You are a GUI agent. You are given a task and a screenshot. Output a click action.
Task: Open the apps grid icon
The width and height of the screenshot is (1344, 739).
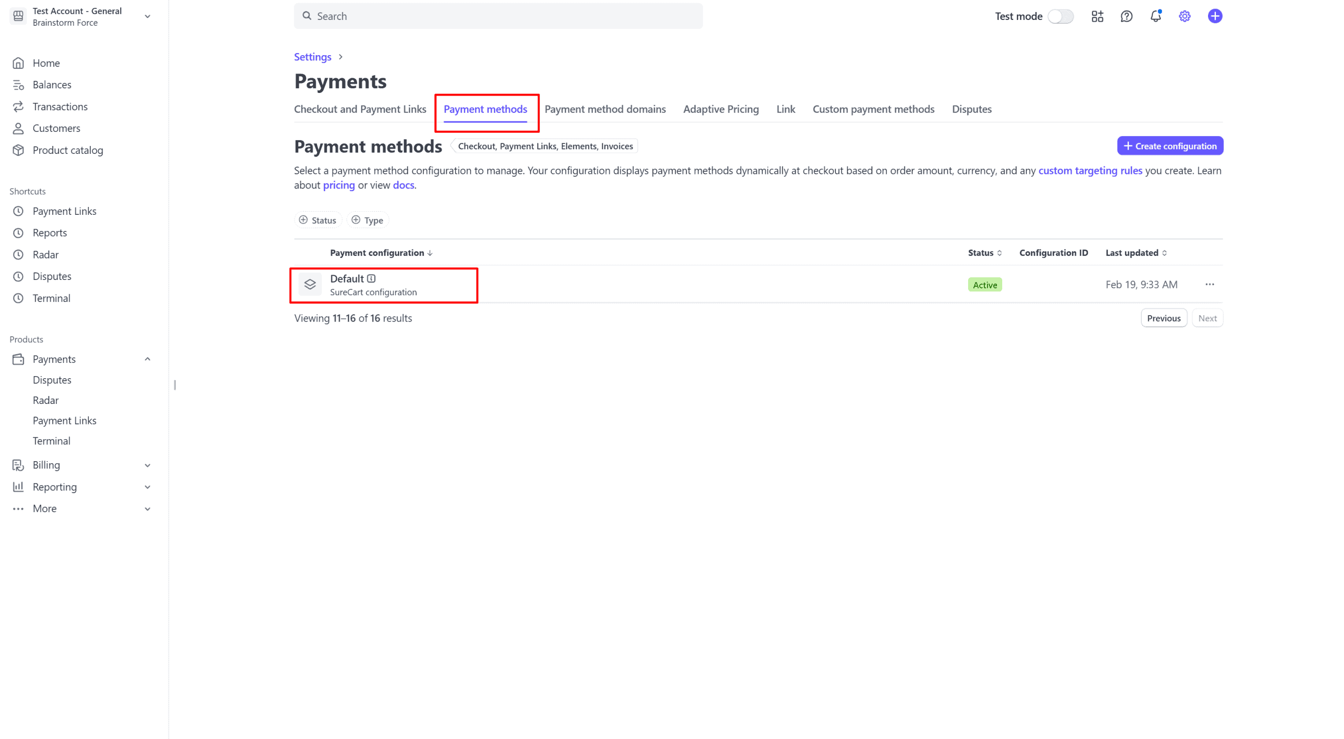[1097, 16]
